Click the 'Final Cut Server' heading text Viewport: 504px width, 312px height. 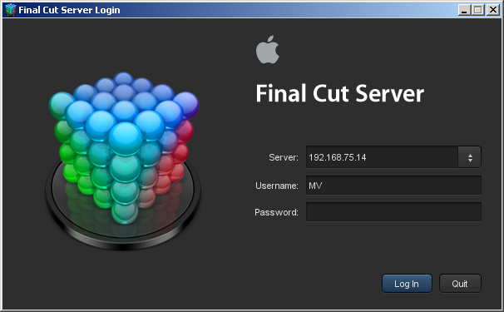pyautogui.click(x=340, y=93)
